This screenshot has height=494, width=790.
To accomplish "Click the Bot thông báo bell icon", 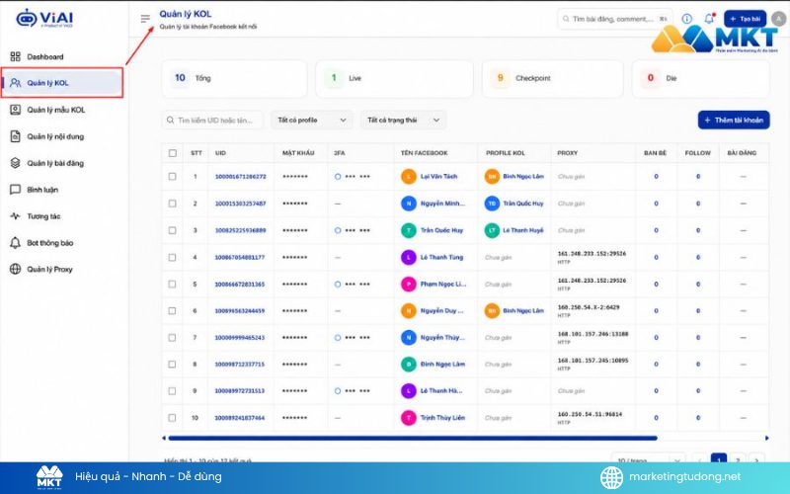I will point(16,242).
